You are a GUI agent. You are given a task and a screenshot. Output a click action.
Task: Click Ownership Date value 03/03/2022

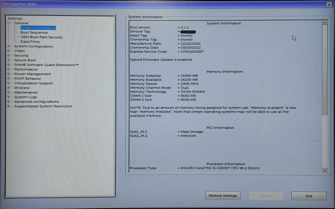tap(191, 48)
